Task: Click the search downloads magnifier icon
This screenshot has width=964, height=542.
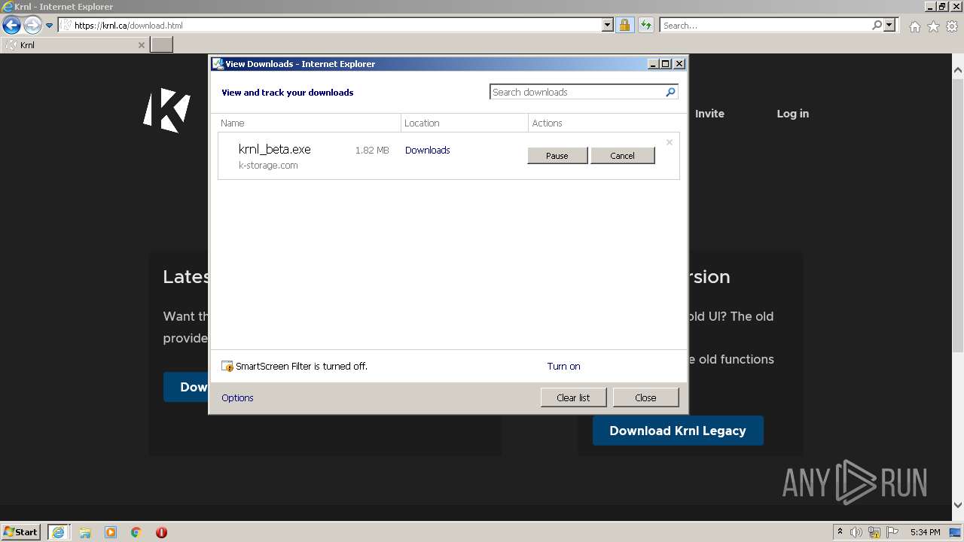Action: coord(670,92)
